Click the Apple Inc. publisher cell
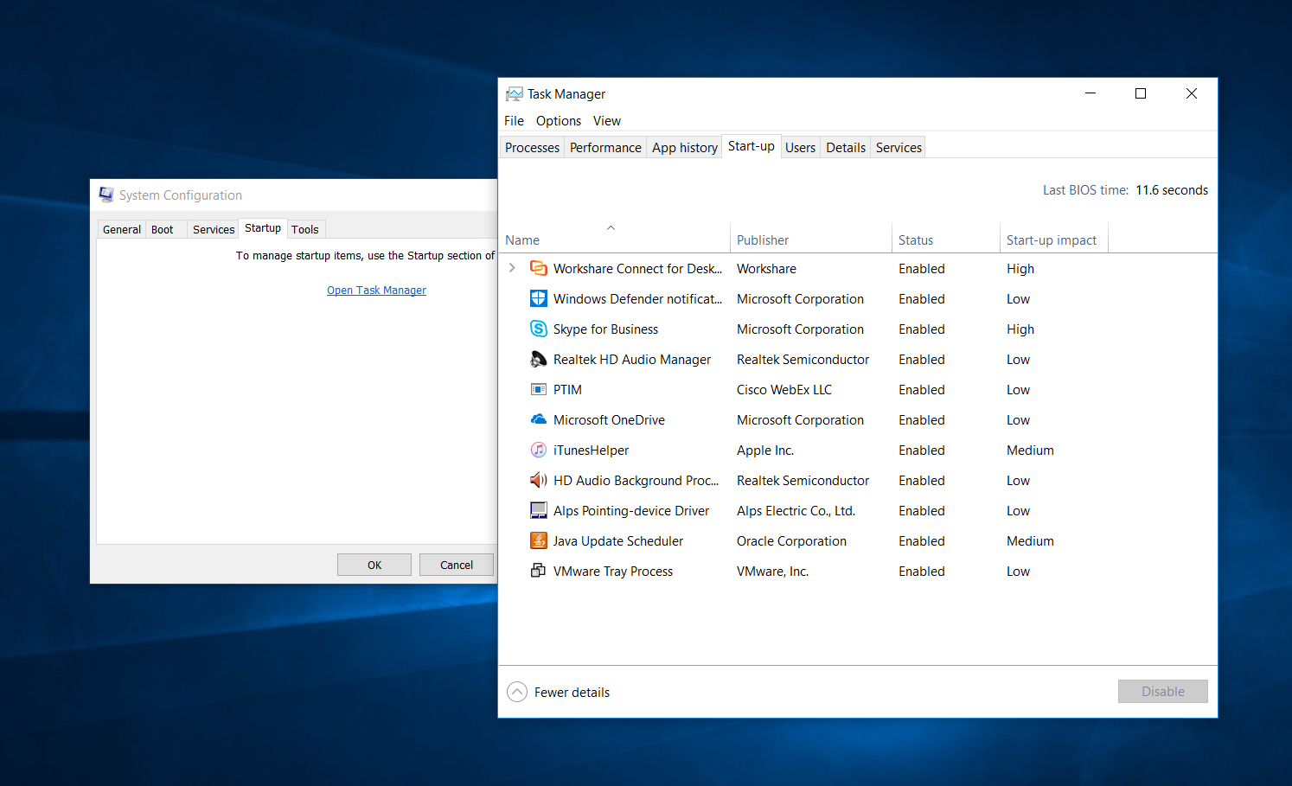The image size is (1292, 786). pyautogui.click(x=765, y=451)
